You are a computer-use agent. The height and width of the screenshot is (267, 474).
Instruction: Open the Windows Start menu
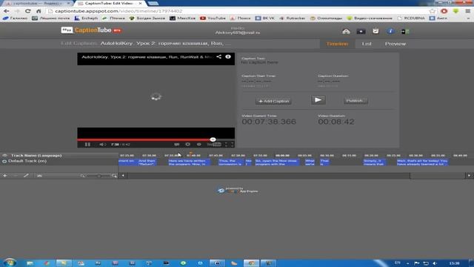[9, 263]
